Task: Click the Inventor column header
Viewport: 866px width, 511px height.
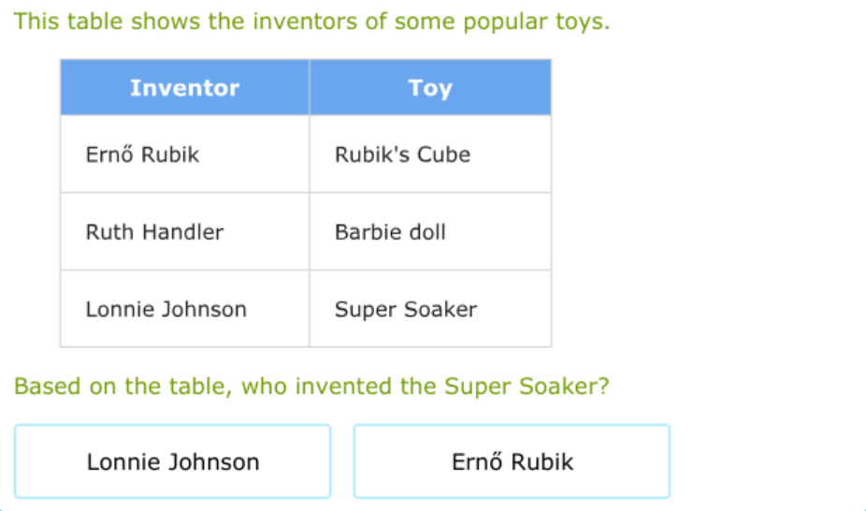Action: point(184,88)
